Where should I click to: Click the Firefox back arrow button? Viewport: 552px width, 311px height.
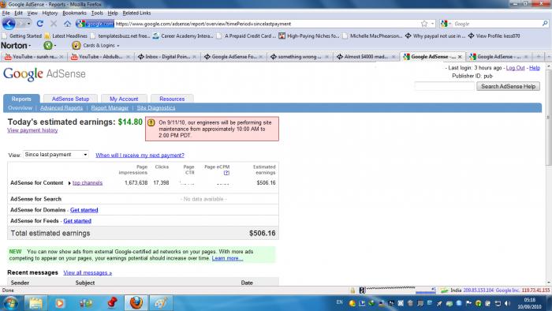(x=9, y=24)
